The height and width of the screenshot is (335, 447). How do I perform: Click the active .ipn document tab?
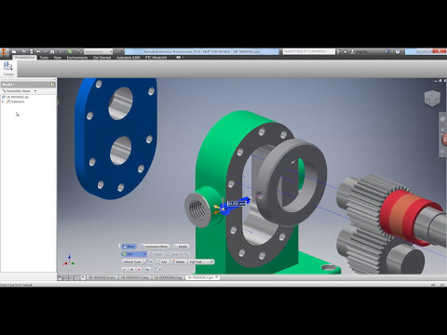(x=202, y=277)
